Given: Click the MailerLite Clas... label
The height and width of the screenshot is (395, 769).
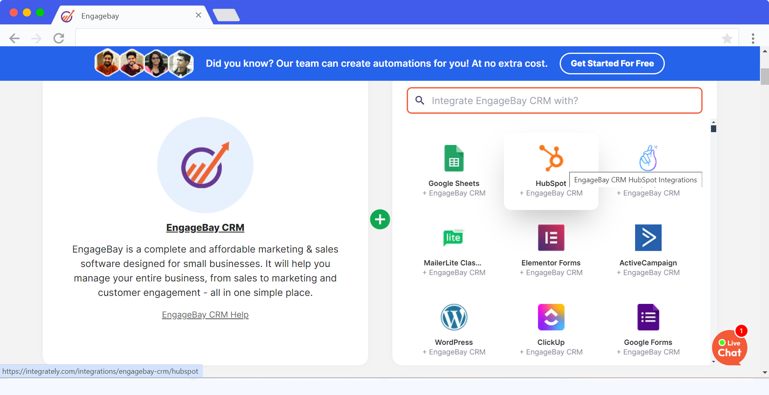Looking at the screenshot, I should 452,263.
